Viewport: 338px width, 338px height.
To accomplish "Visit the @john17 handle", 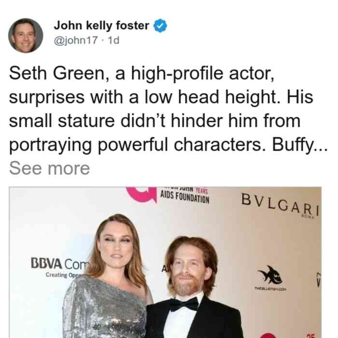I will click(76, 40).
